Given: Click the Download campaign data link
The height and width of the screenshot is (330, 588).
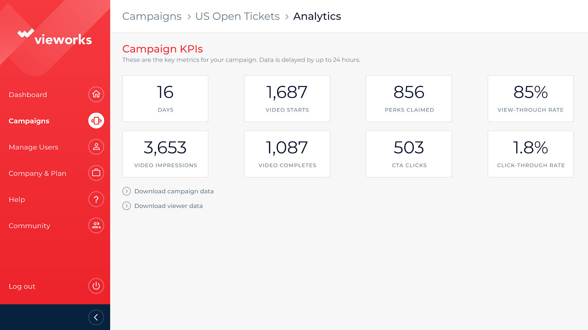Looking at the screenshot, I should click(174, 191).
